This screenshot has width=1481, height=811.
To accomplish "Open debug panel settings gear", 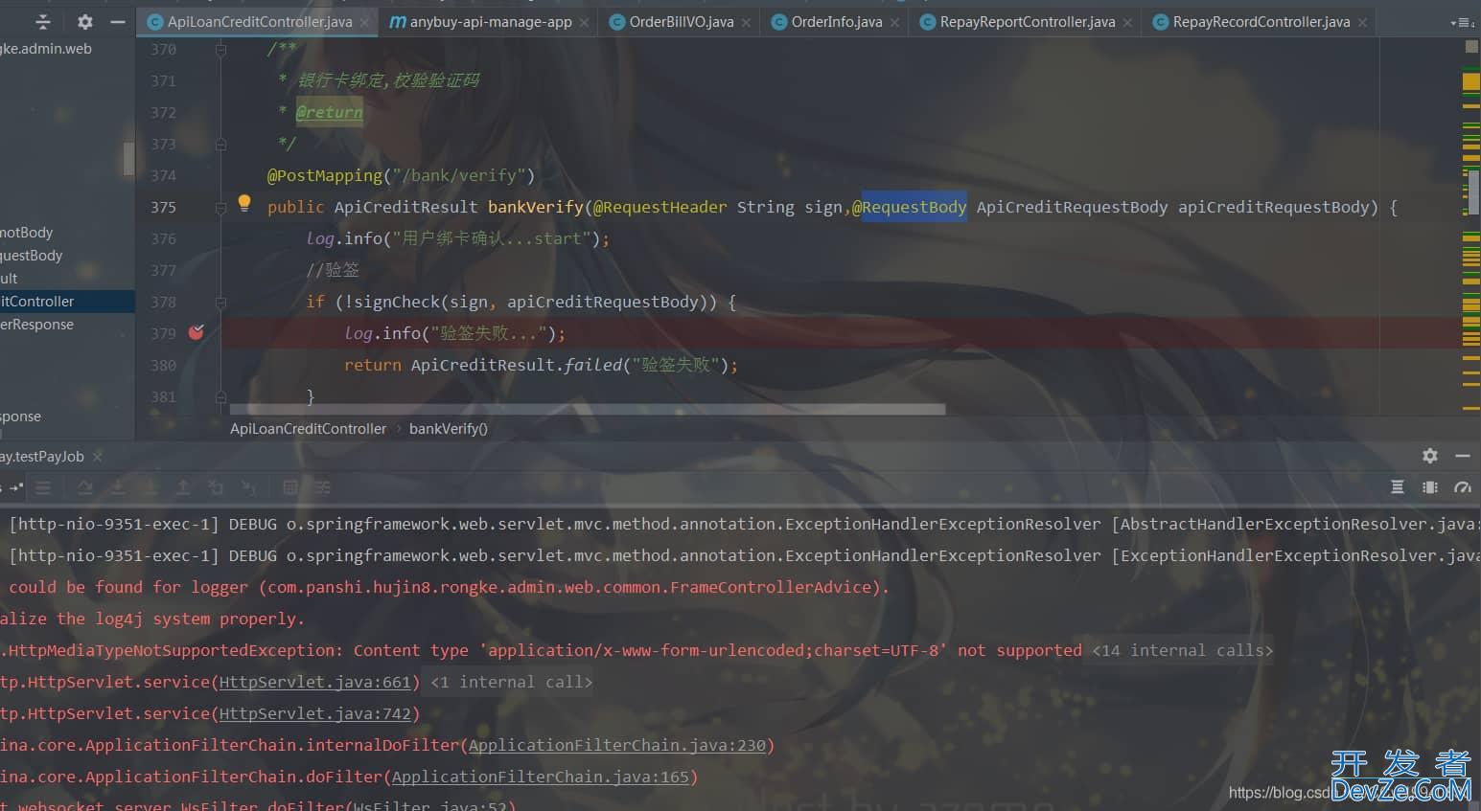I will (x=1430, y=456).
